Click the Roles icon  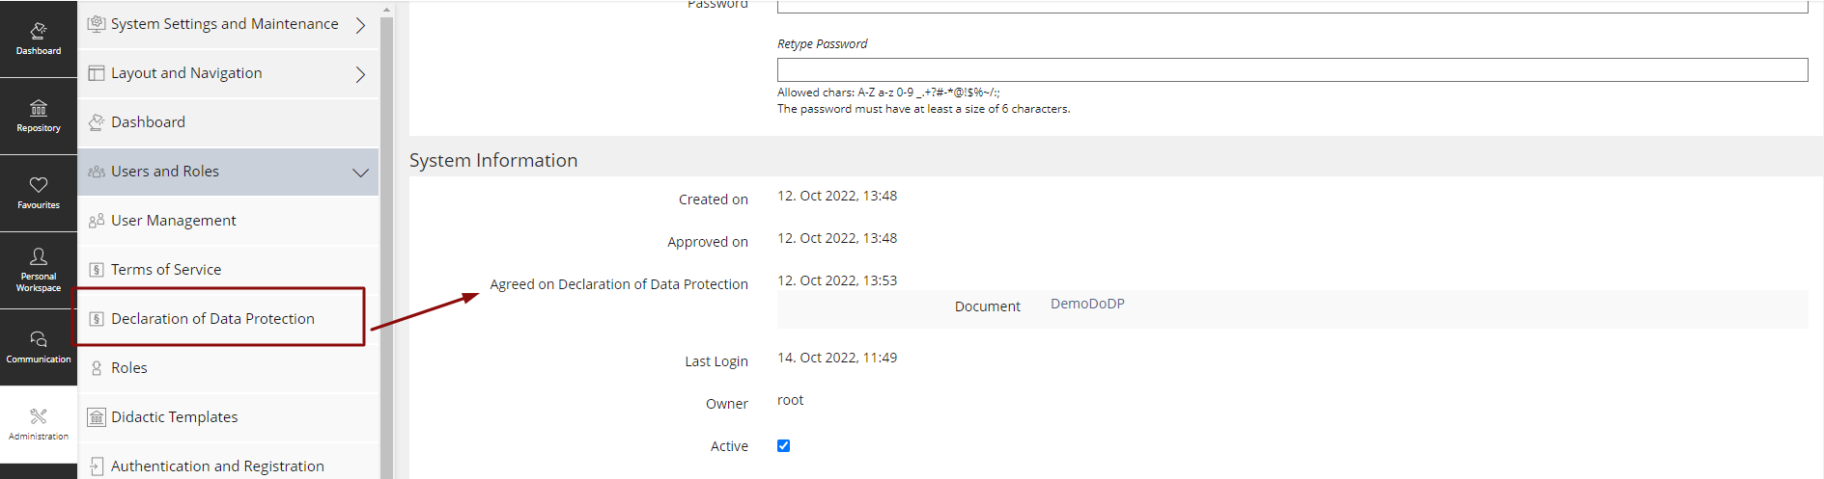coord(97,368)
